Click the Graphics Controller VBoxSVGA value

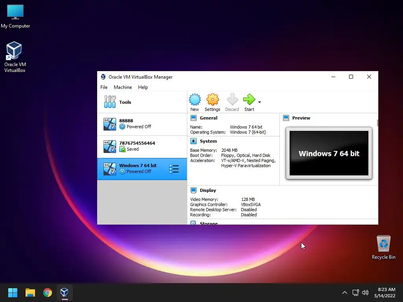point(251,204)
